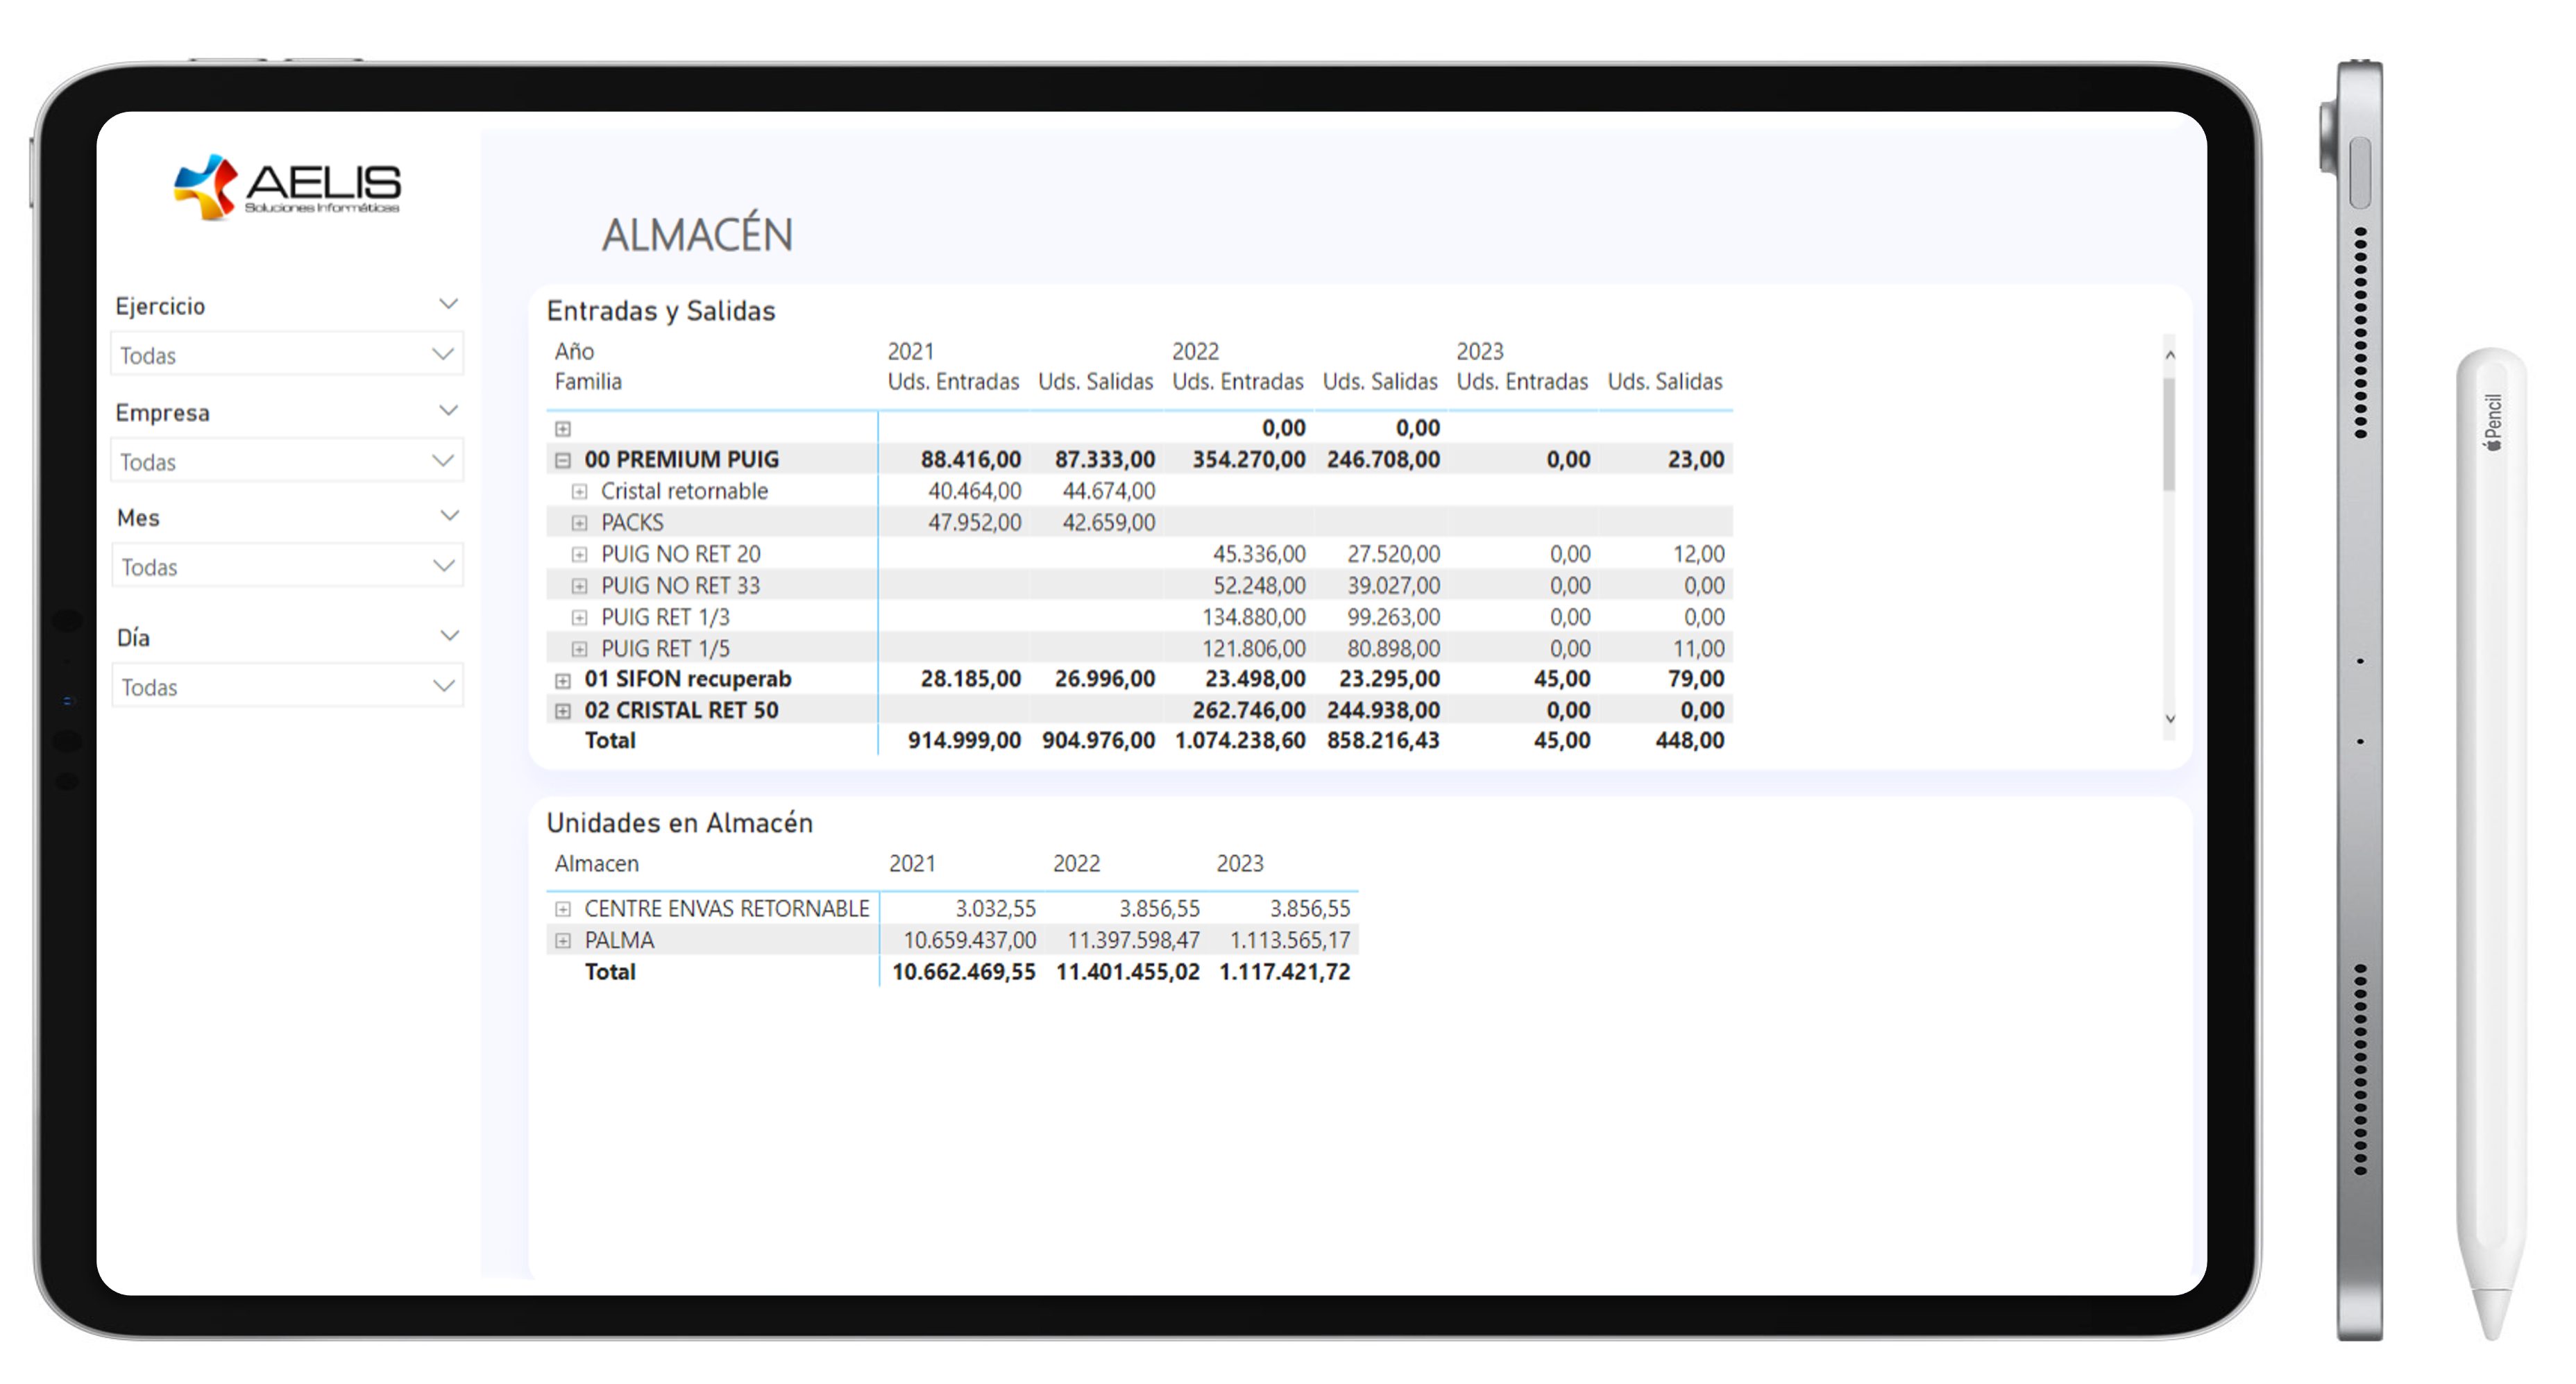Select the 3.032,55 cell
Screen dimensions: 2576x1384
[995, 909]
